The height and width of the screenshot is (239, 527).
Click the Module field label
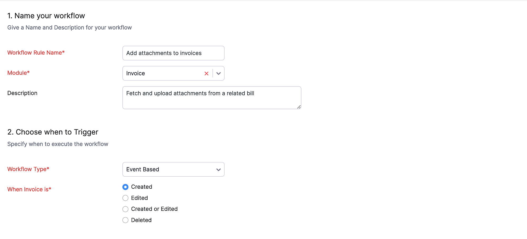(18, 73)
